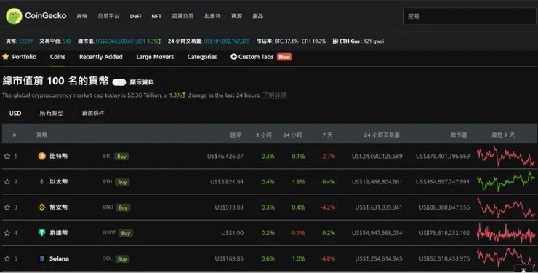Toggle the 顯示資料 switch
Image resolution: width=538 pixels, height=273 pixels.
click(x=119, y=82)
